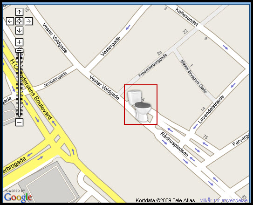This screenshot has height=205, width=253.
Task: Click the center/reset view button
Action: coord(19,21)
